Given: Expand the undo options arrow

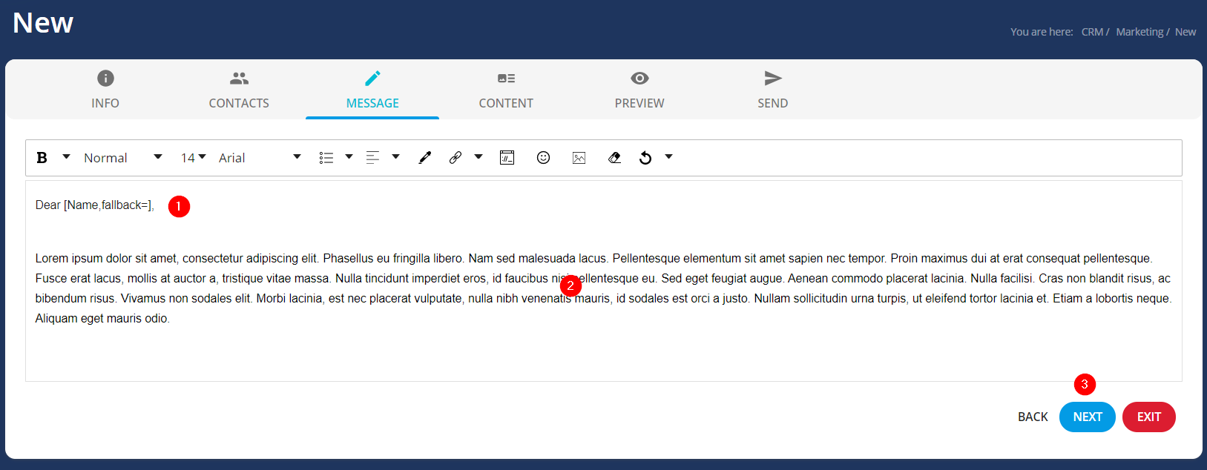Looking at the screenshot, I should point(668,157).
